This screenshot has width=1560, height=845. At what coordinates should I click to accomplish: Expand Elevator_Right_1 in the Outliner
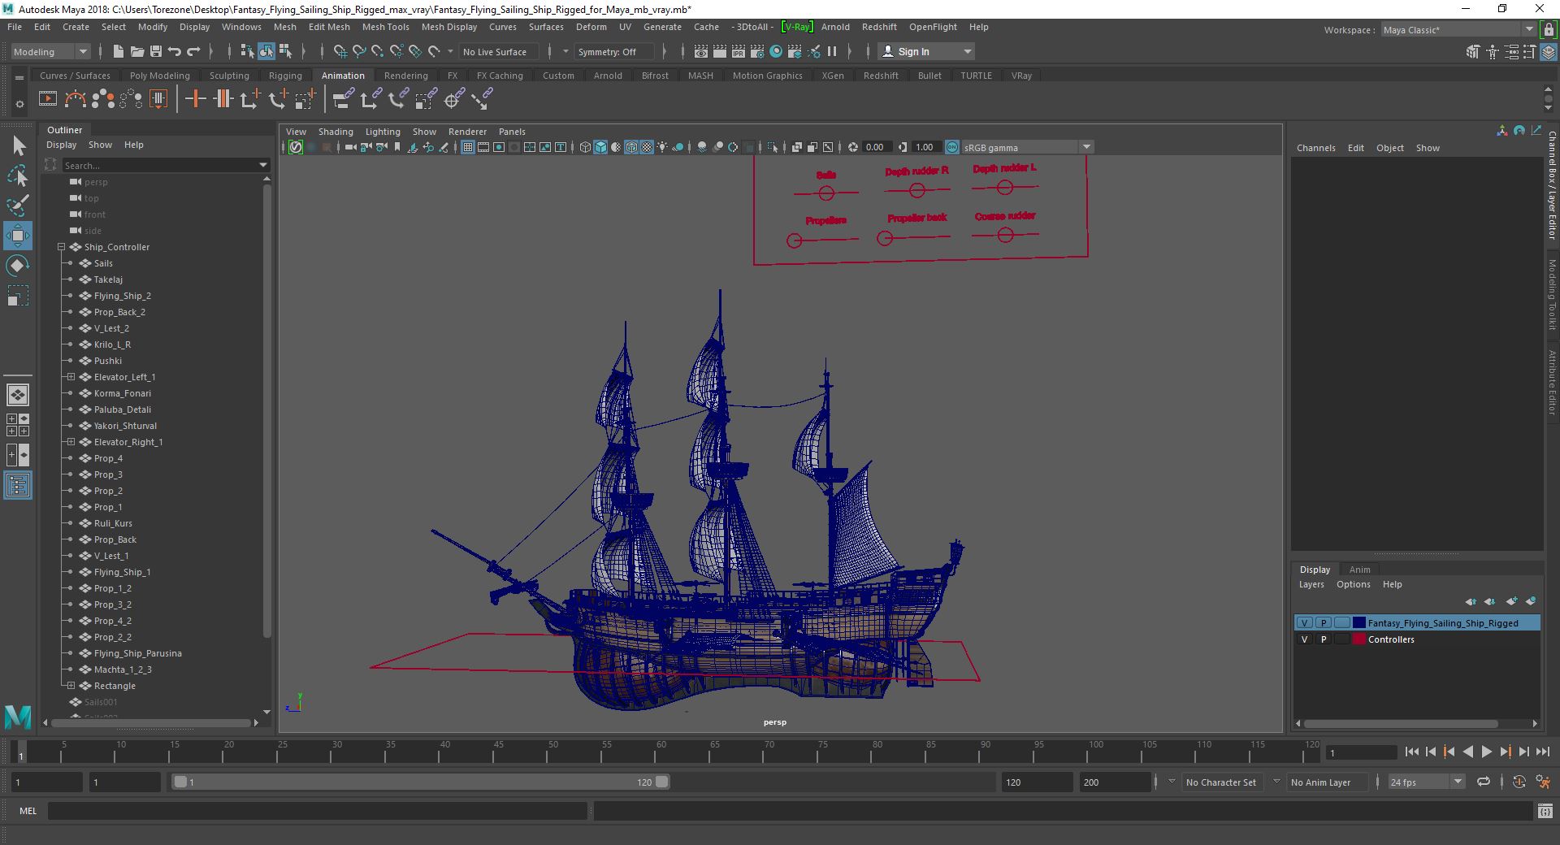(71, 442)
